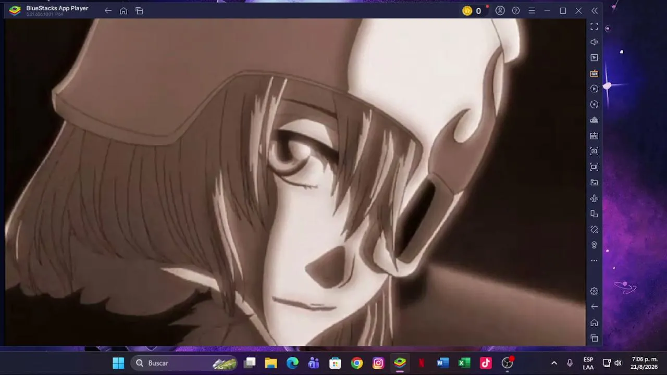The width and height of the screenshot is (667, 375).
Task: Show hidden system tray icons
Action: pos(554,363)
